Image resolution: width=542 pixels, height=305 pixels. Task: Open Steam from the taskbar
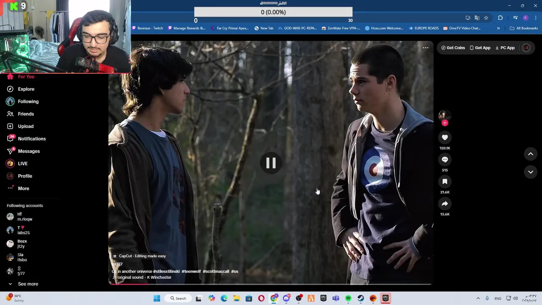click(361, 298)
